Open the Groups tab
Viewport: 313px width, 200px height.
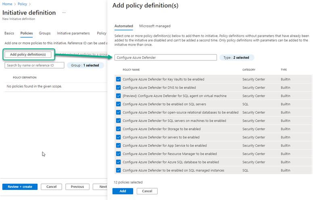click(45, 33)
